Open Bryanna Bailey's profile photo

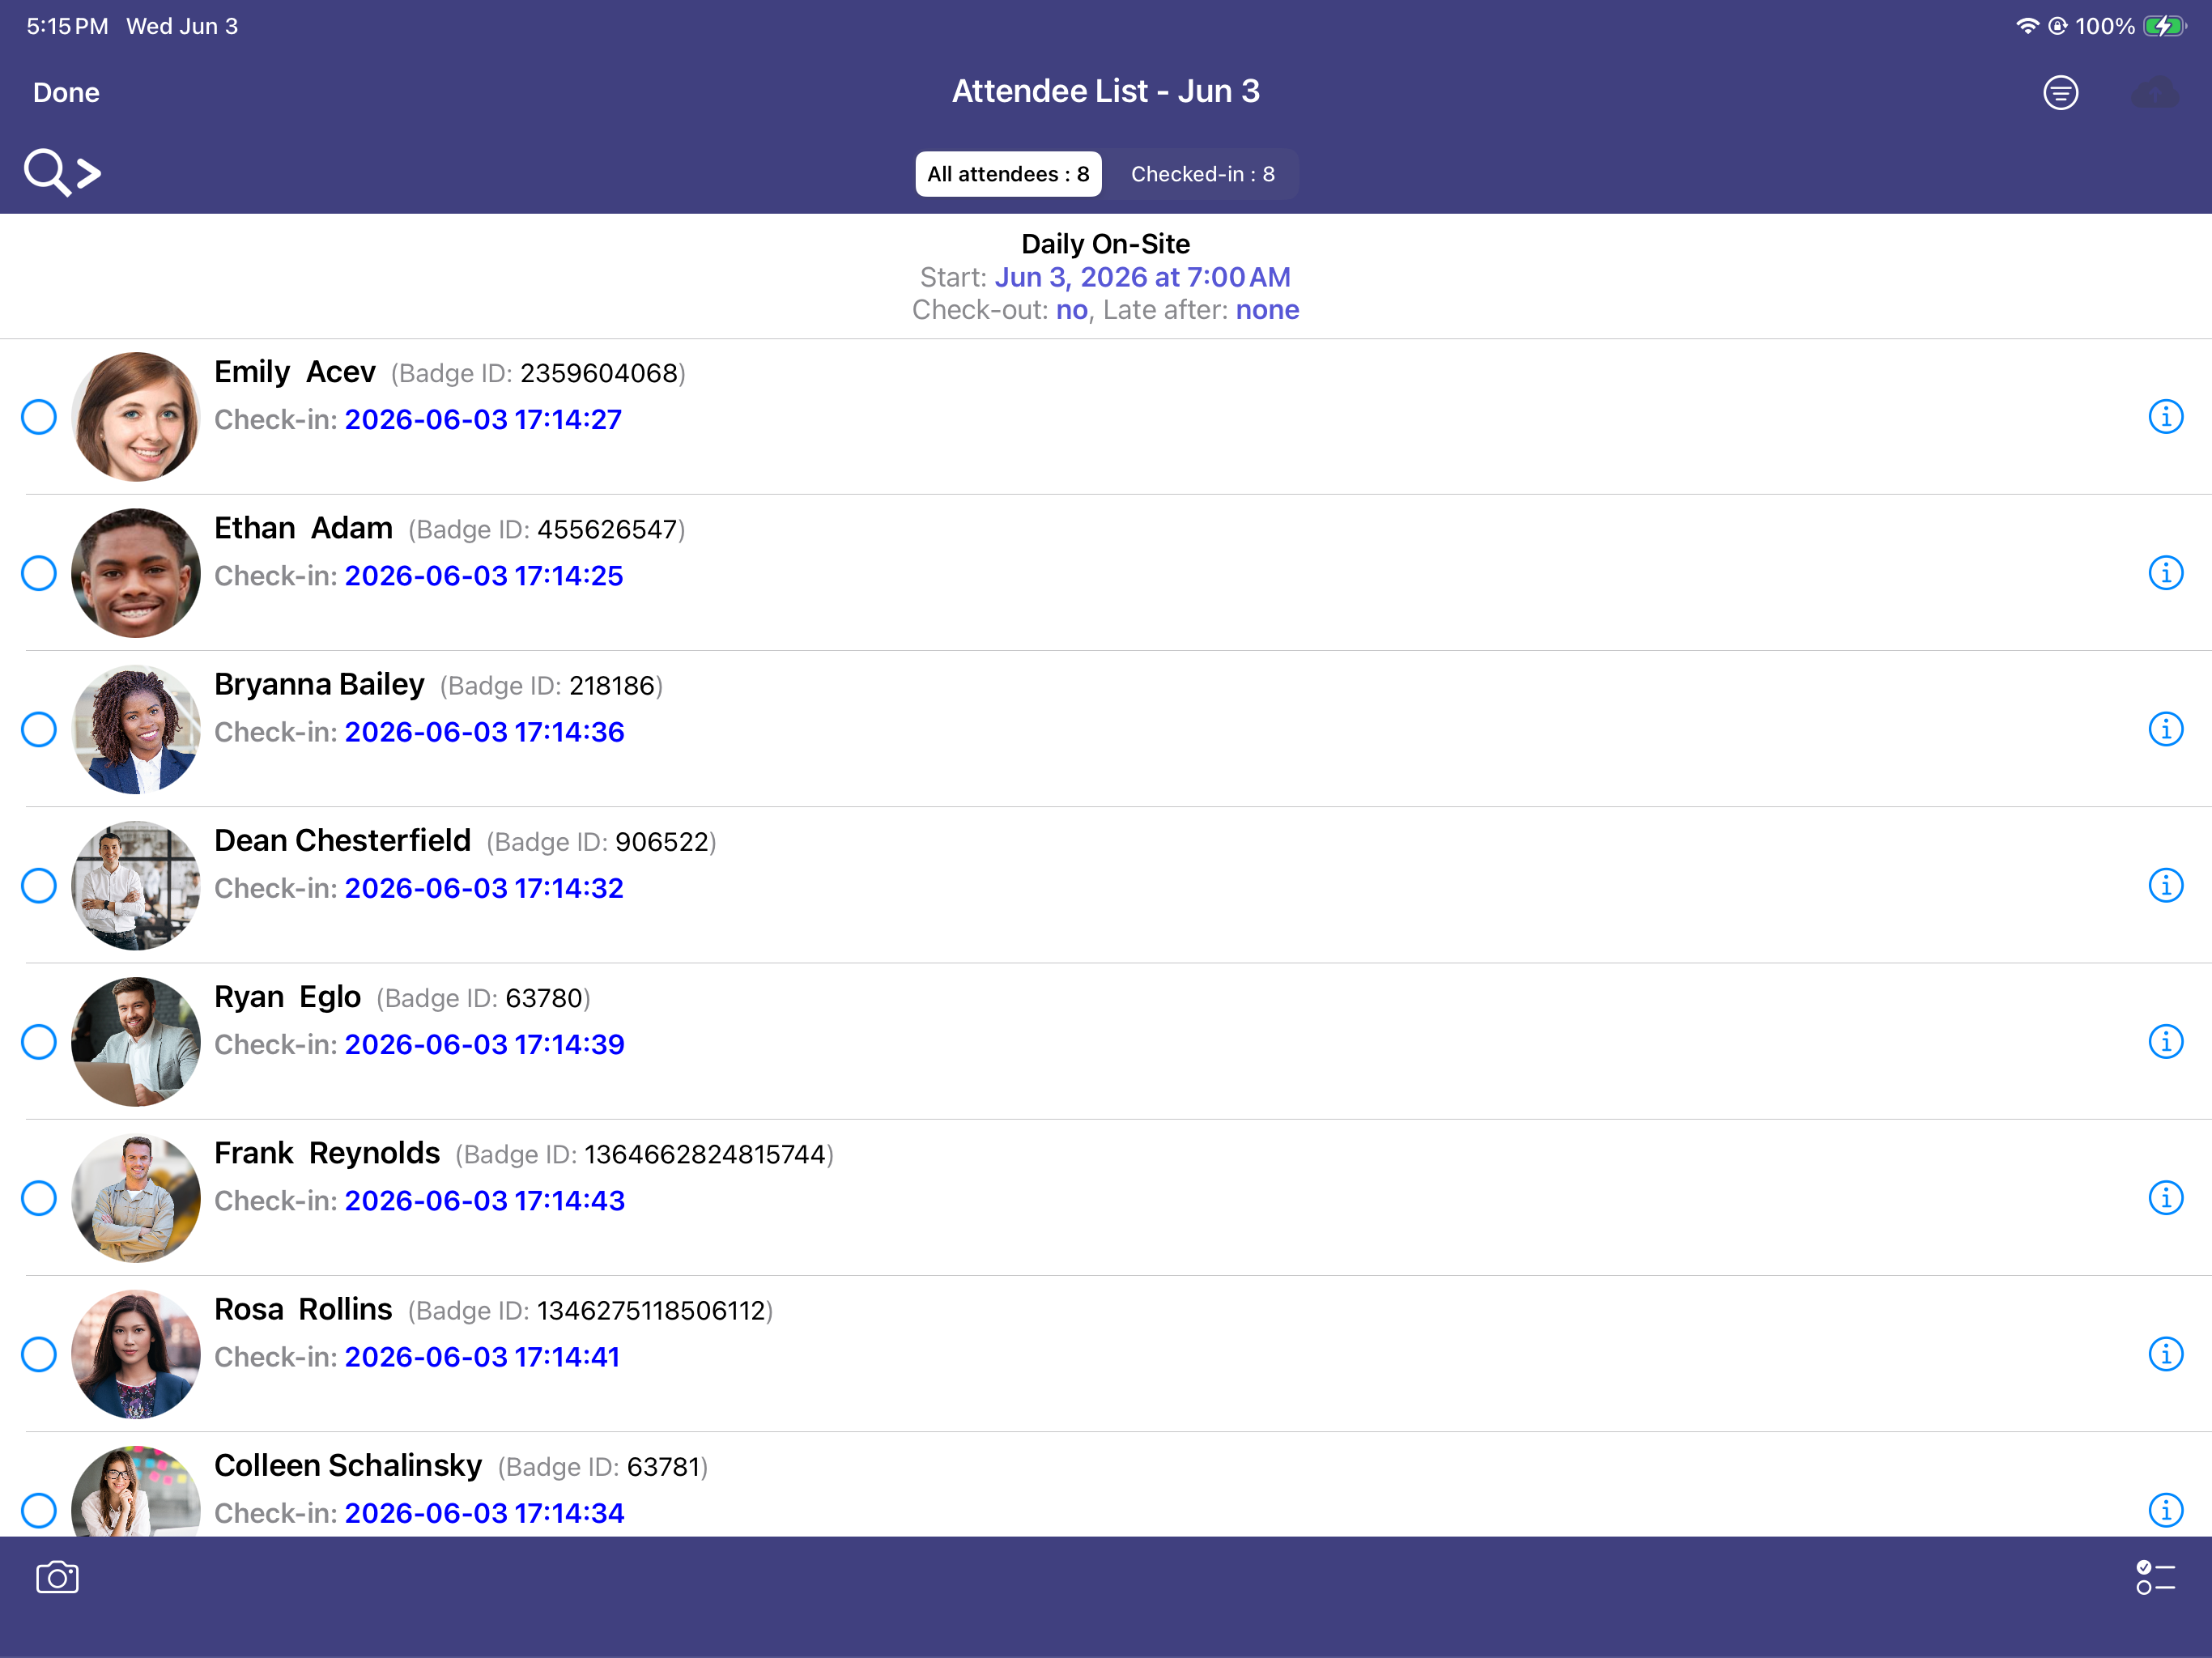click(136, 729)
